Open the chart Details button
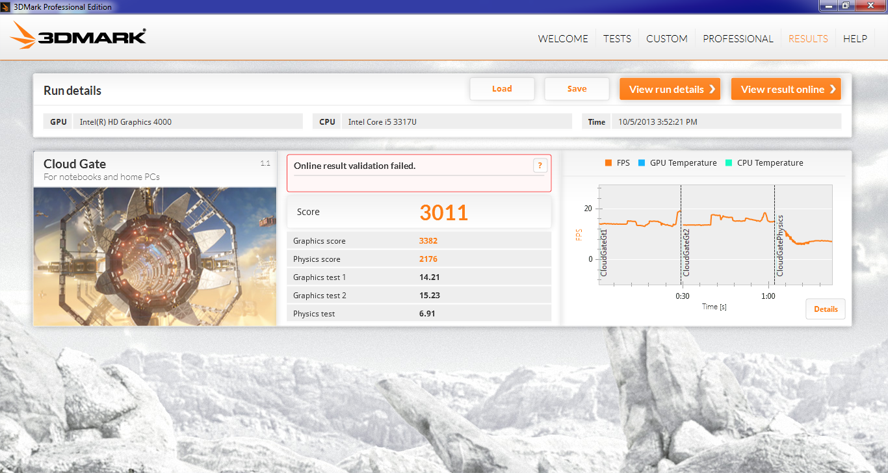Viewport: 888px width, 473px height. coord(826,309)
